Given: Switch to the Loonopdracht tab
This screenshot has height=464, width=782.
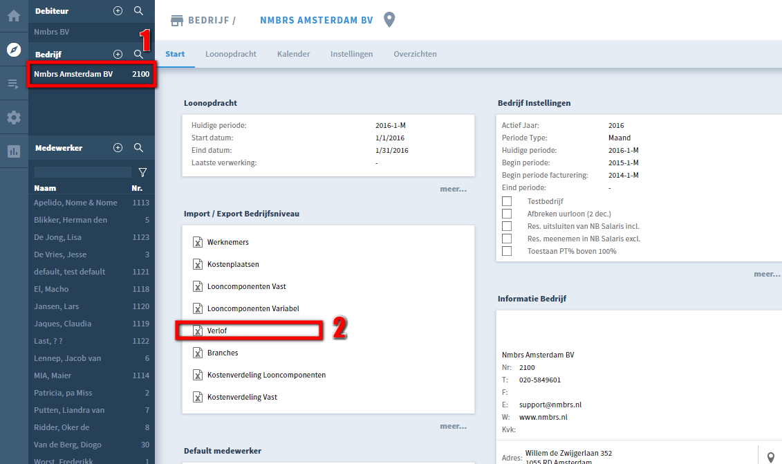Looking at the screenshot, I should pos(231,54).
